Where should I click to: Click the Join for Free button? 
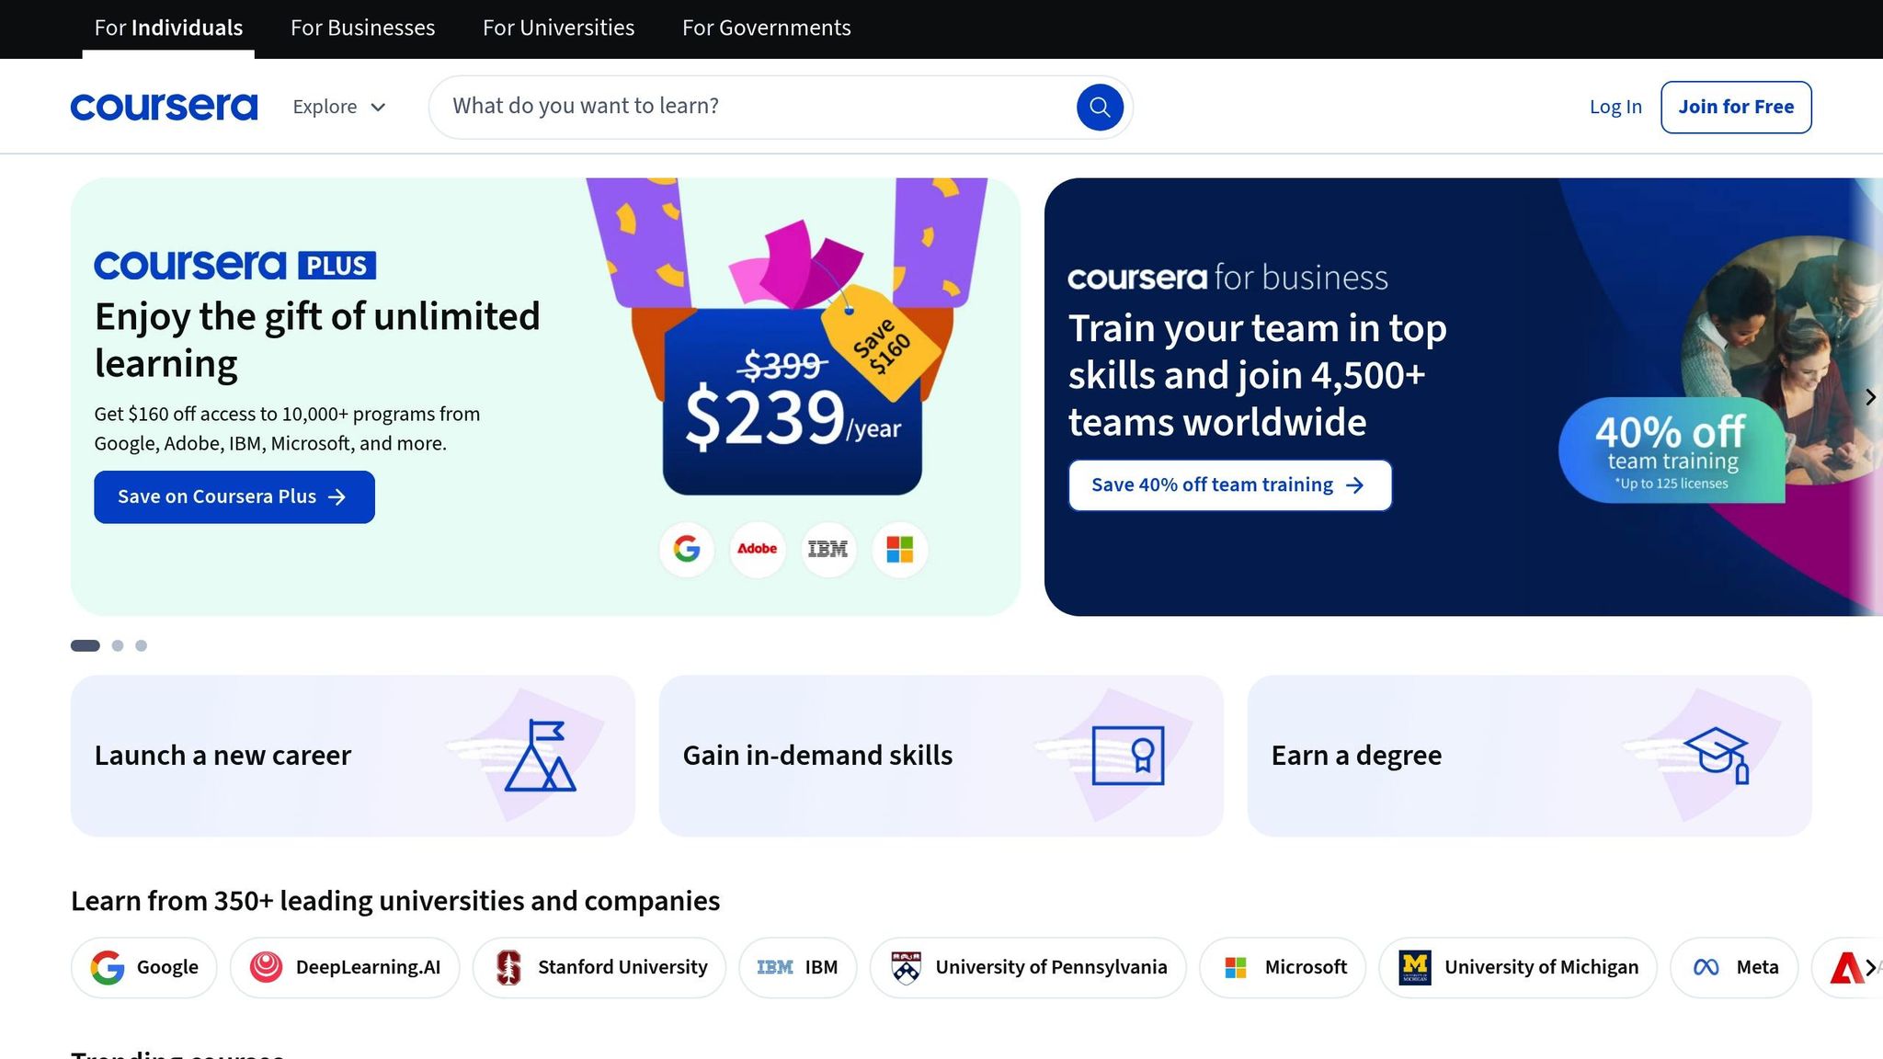(1736, 107)
